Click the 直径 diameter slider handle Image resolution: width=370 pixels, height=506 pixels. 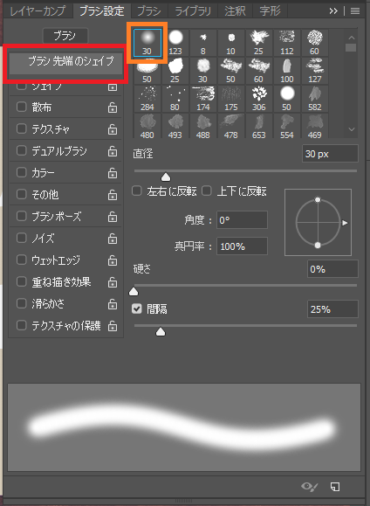[166, 177]
